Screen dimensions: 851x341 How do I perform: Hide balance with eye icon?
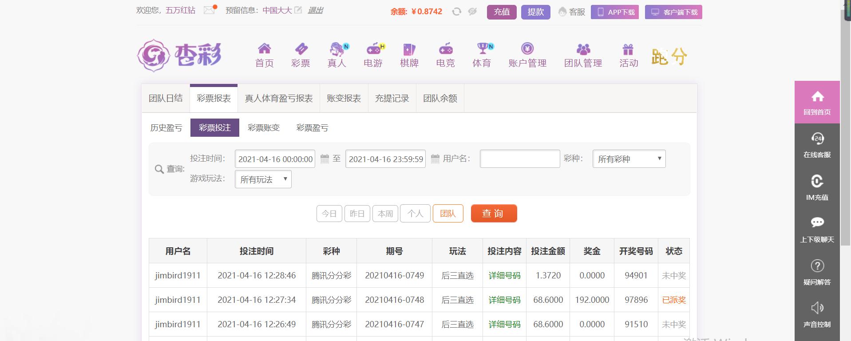(472, 12)
